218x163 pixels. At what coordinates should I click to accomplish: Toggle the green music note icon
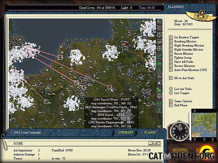(x=159, y=110)
